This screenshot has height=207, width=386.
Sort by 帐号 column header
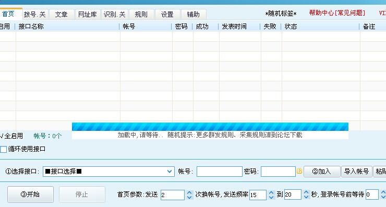146,27
